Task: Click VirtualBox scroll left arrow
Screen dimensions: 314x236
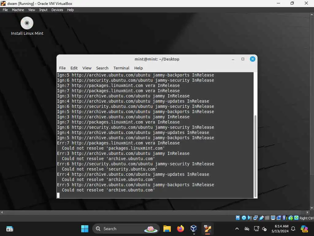Action: click(x=2, y=212)
